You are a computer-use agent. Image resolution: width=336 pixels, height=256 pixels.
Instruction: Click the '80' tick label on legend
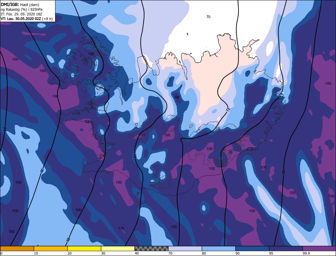click(204, 253)
